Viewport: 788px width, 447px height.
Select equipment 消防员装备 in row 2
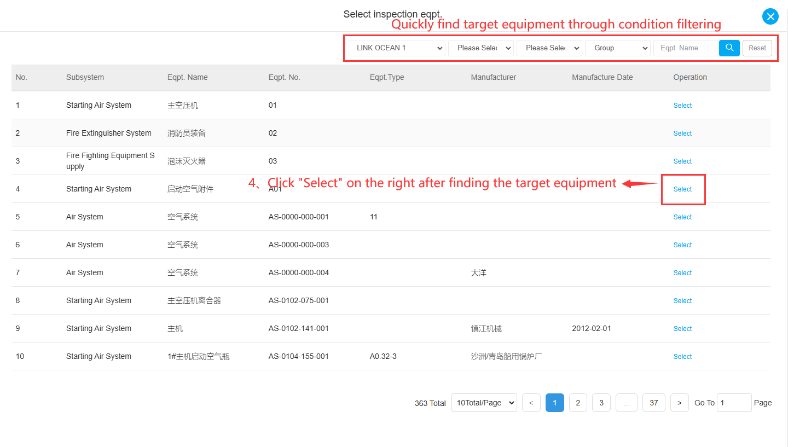pos(682,133)
